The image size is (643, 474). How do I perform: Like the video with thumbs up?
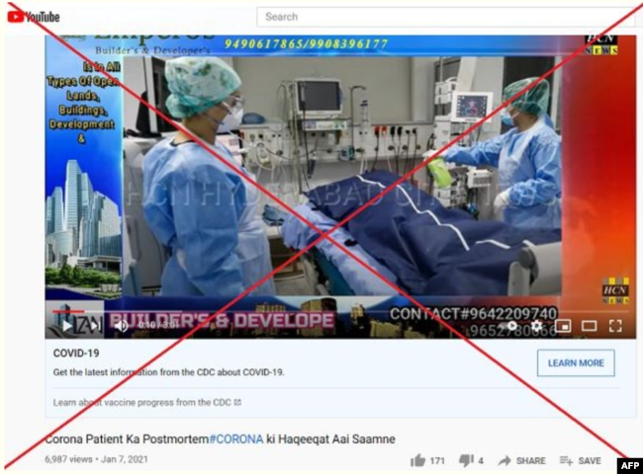click(x=418, y=460)
